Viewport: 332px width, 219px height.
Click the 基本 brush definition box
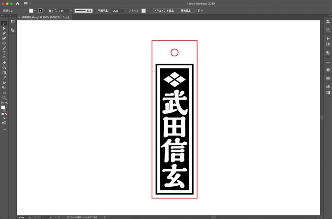pyautogui.click(x=83, y=11)
